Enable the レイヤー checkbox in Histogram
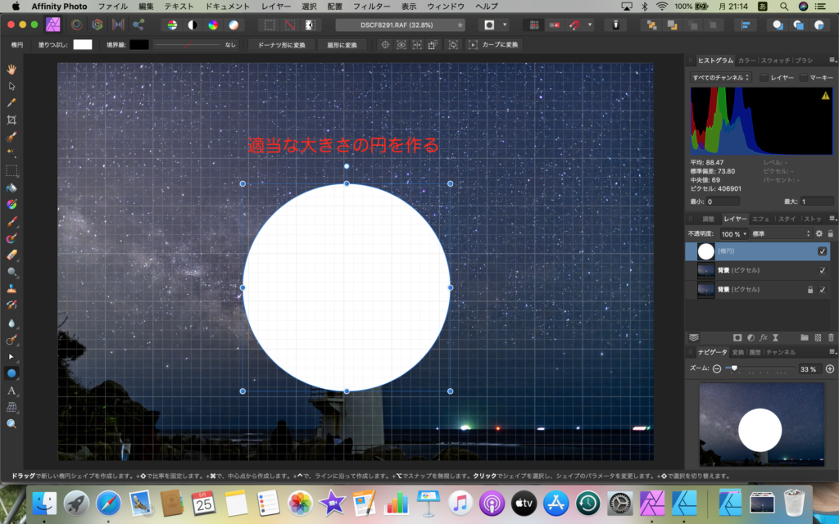839x524 pixels. (764, 78)
